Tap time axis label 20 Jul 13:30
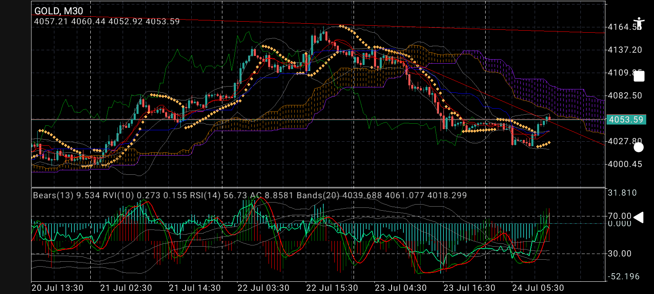This screenshot has width=654, height=294. [x=57, y=288]
